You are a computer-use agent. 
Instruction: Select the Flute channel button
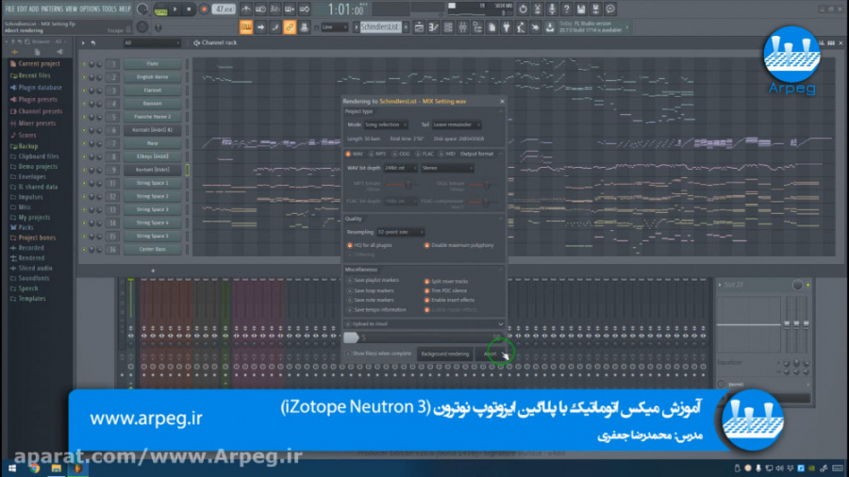click(152, 64)
